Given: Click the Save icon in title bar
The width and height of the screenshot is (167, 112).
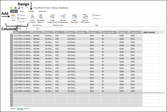Looking at the screenshot, I should coord(19,8).
